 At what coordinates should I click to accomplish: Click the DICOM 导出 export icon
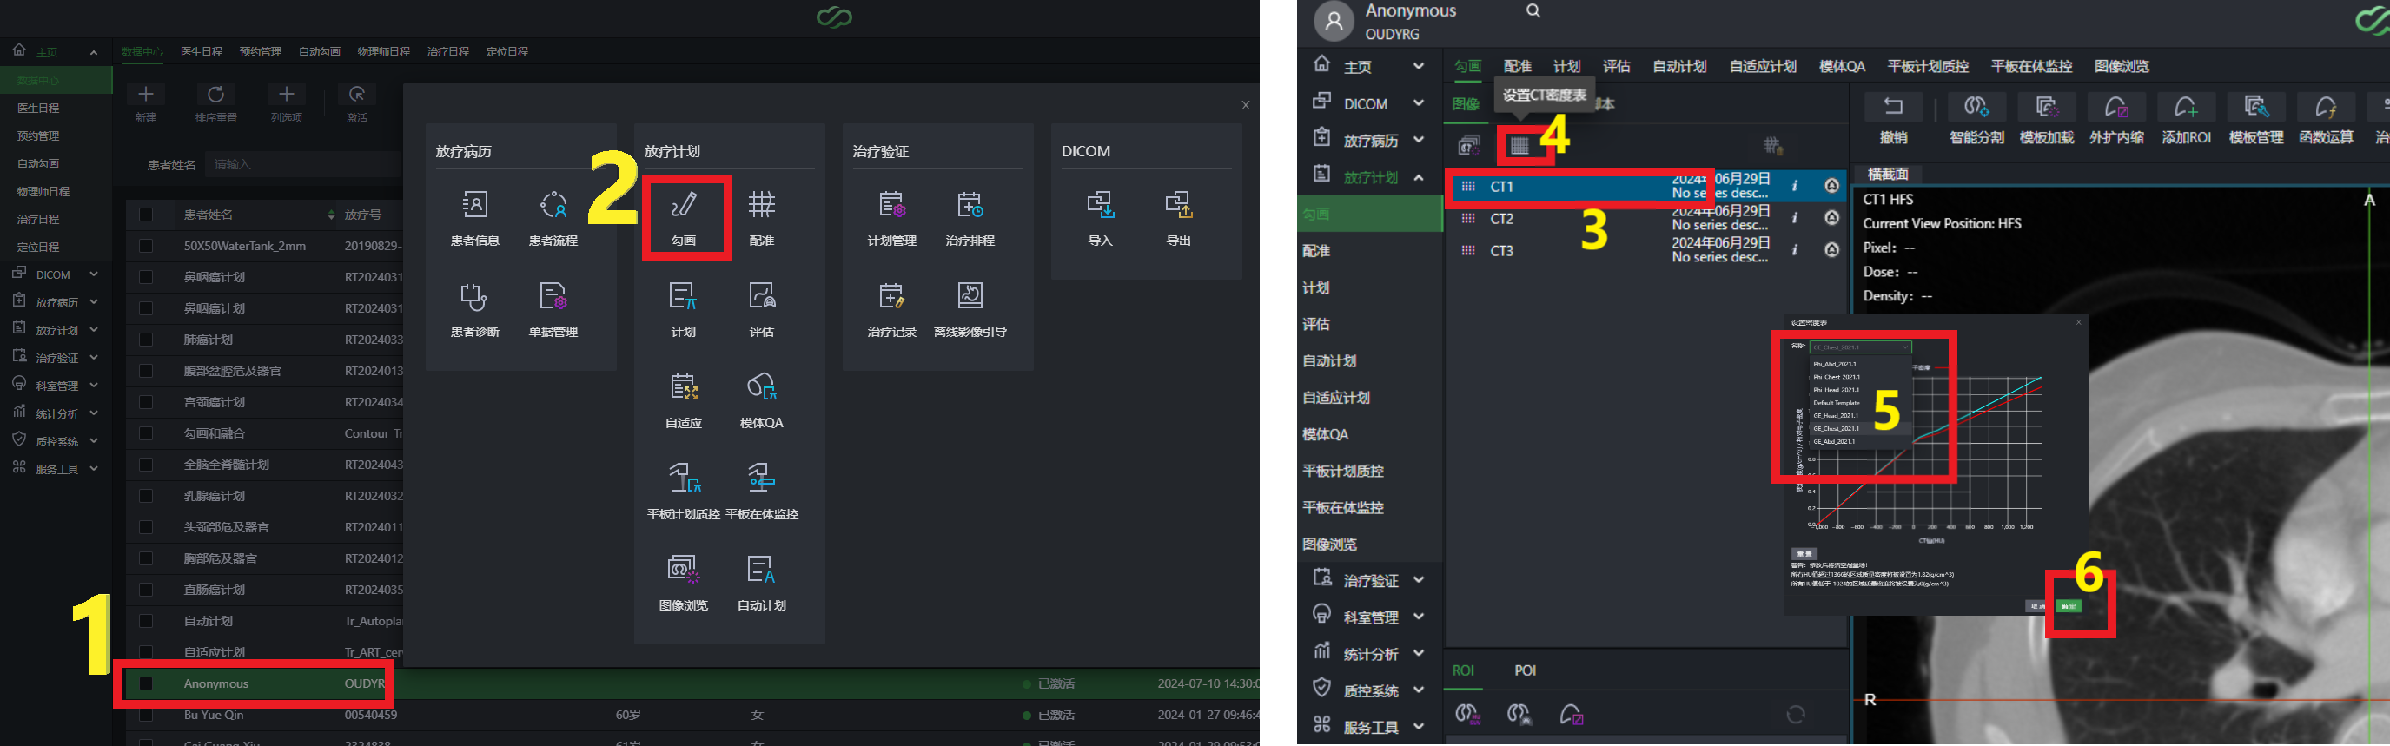pyautogui.click(x=1178, y=217)
